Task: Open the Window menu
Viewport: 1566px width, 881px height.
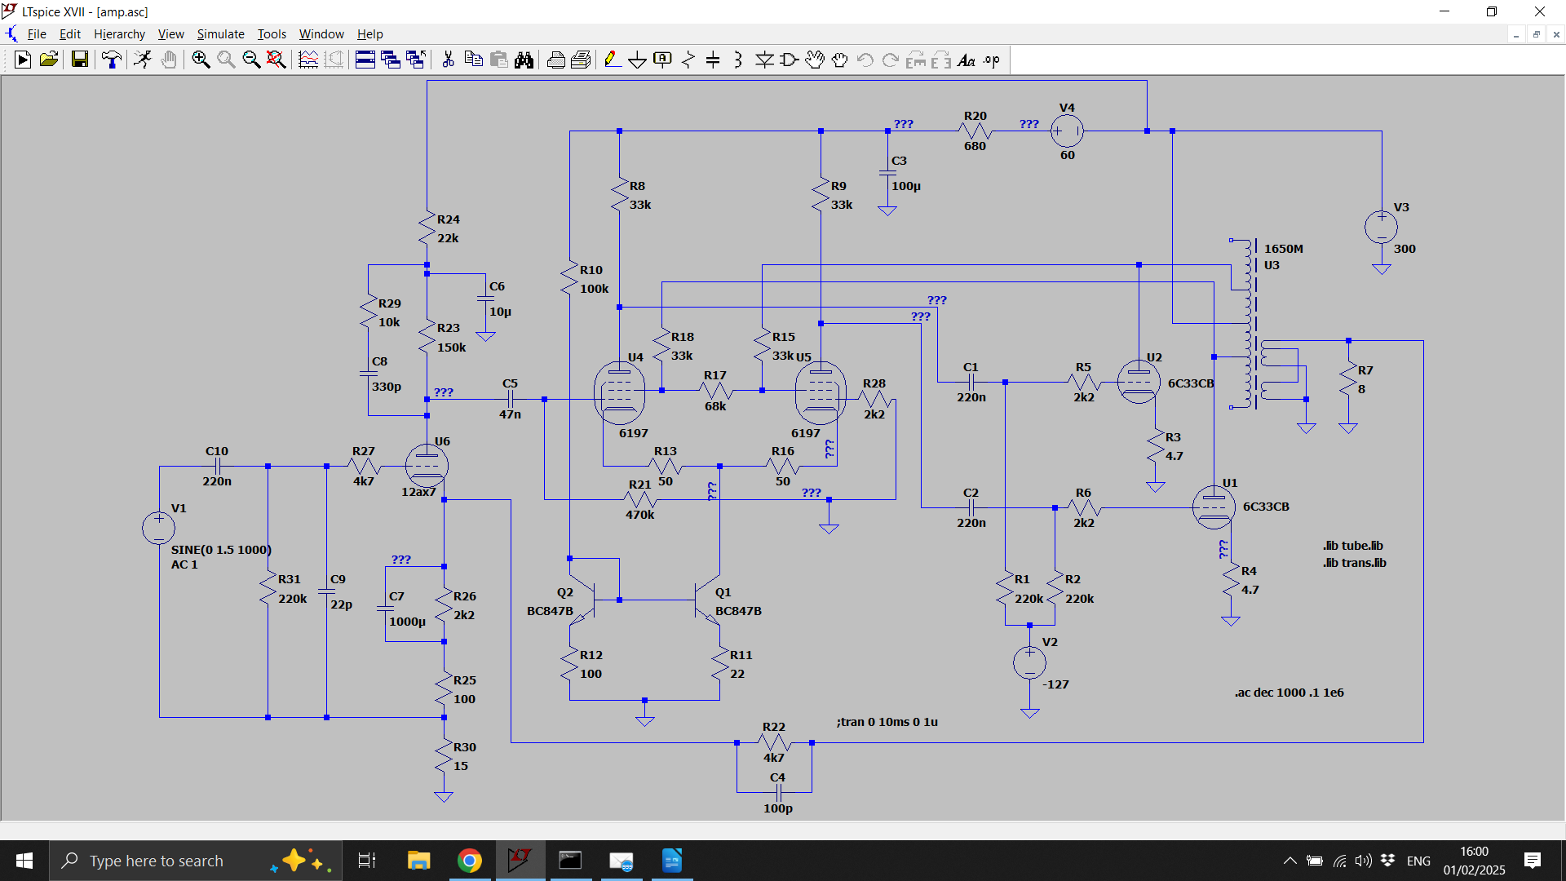Action: point(321,33)
